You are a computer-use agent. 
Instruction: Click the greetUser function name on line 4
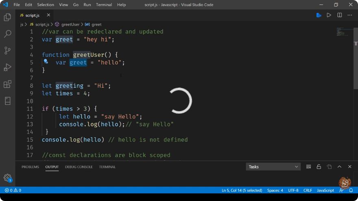click(x=89, y=55)
